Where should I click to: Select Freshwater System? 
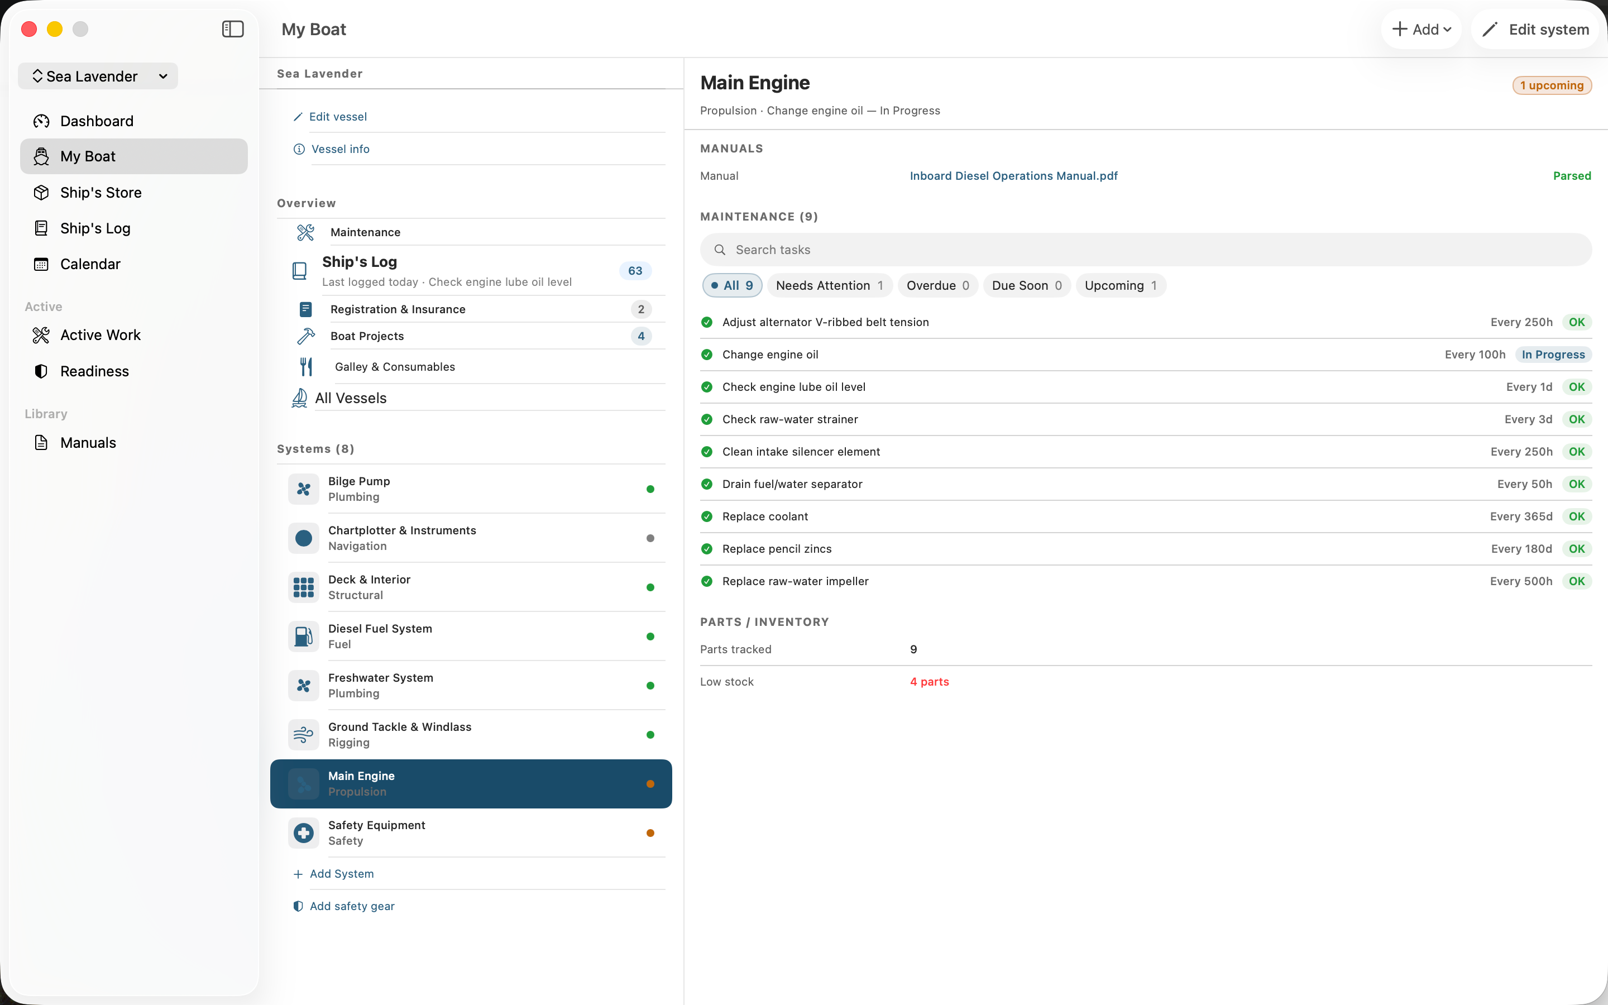471,685
